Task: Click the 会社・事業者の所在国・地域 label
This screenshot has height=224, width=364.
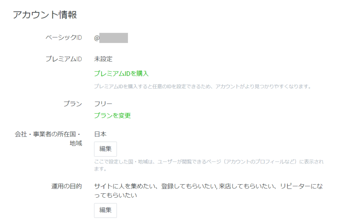Action: (48, 139)
